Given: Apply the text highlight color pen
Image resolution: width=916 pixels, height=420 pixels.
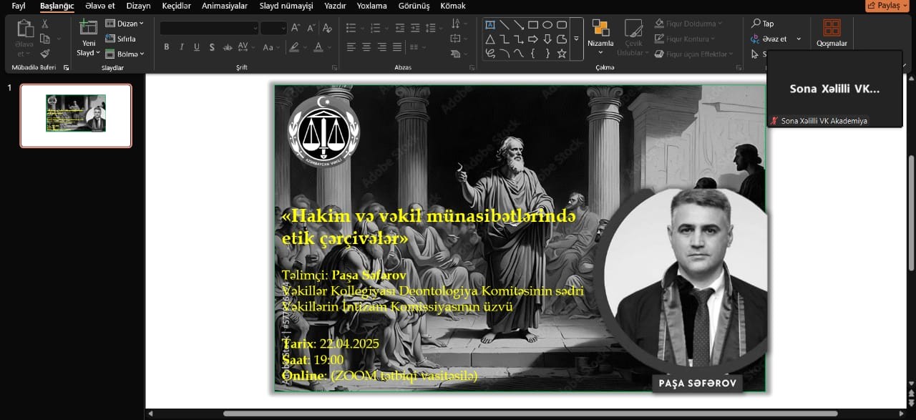Looking at the screenshot, I should 293,47.
